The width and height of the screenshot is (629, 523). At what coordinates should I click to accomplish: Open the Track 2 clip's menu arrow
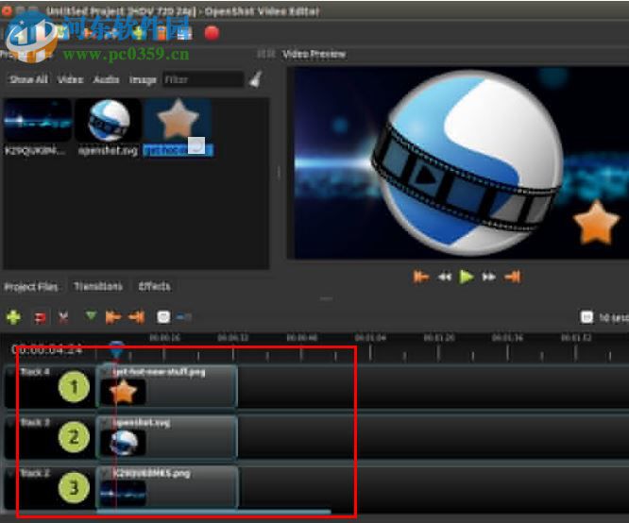click(106, 474)
